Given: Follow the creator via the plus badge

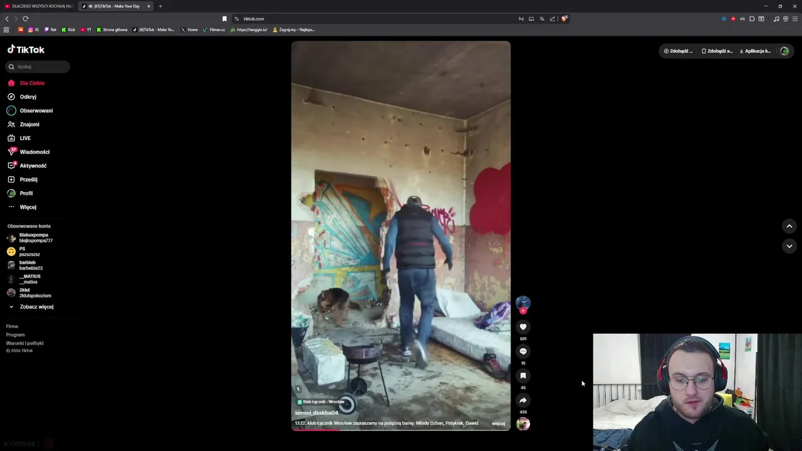Looking at the screenshot, I should click(x=523, y=311).
